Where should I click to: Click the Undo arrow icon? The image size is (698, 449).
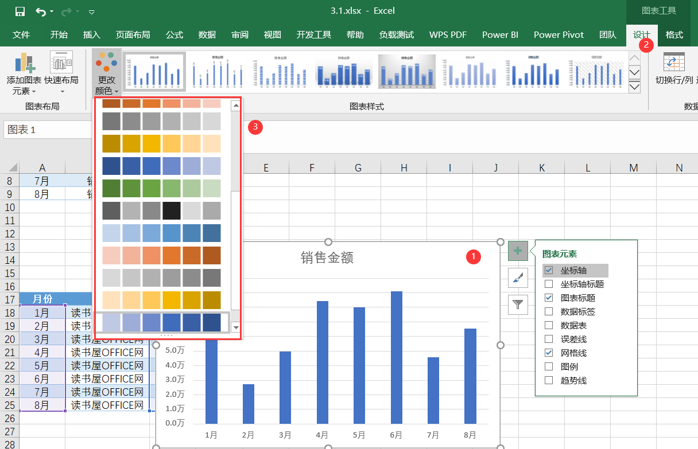41,11
